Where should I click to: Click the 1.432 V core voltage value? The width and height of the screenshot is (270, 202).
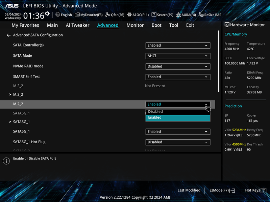[x=252, y=63]
